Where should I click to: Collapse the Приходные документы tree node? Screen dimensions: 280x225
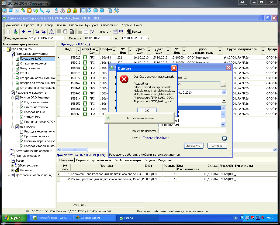pos(8,54)
